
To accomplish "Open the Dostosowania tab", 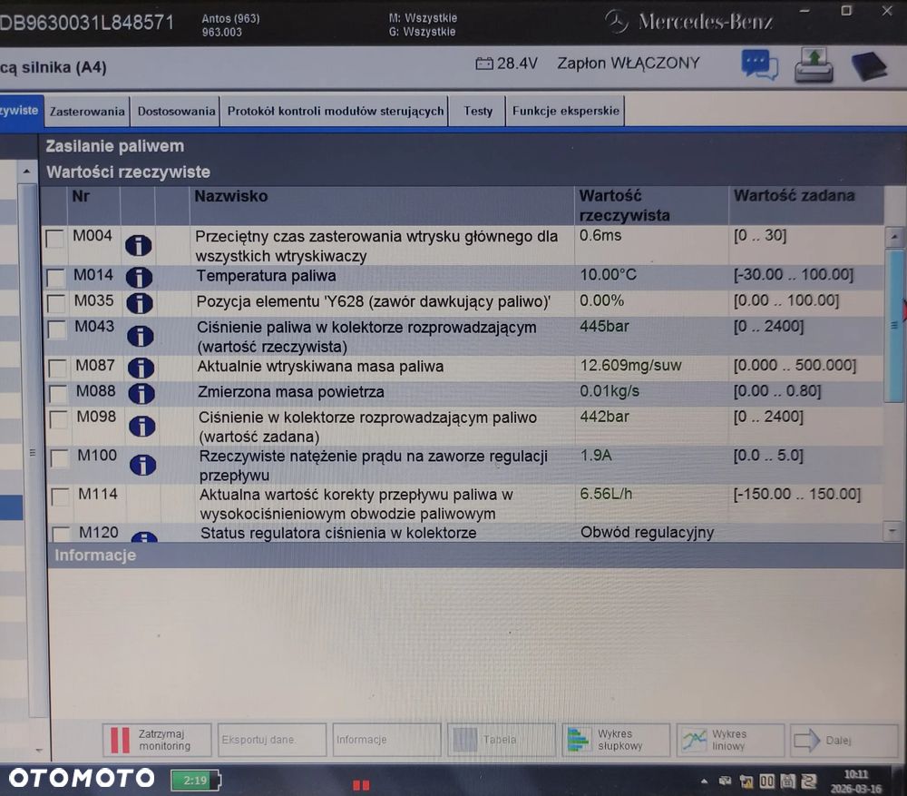I will 177,111.
